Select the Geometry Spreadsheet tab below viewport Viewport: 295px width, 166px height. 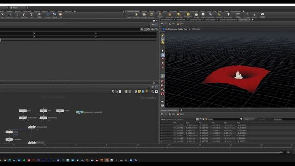point(169,110)
